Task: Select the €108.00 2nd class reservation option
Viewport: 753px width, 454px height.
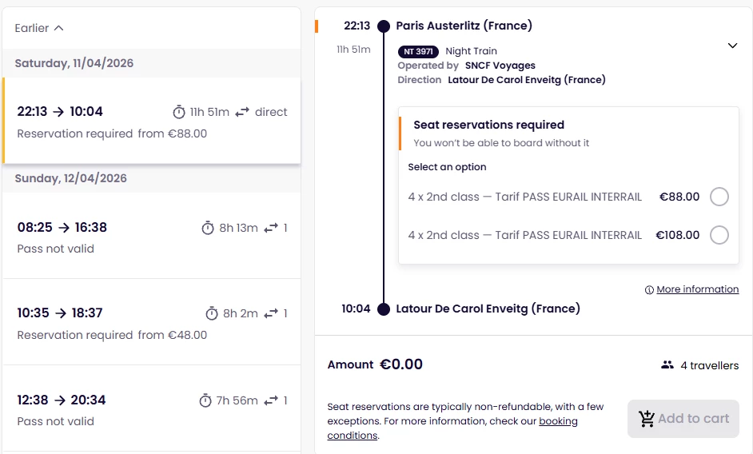Action: pos(719,235)
